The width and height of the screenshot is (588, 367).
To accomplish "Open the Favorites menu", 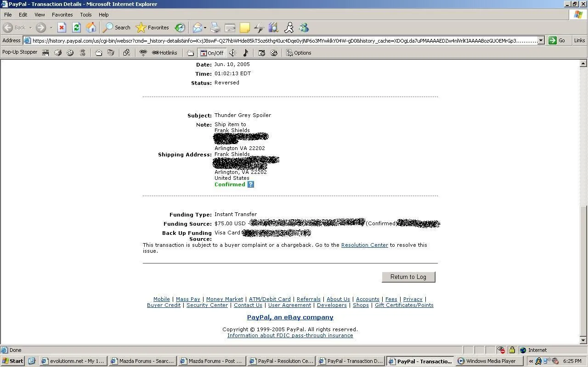I will (62, 15).
